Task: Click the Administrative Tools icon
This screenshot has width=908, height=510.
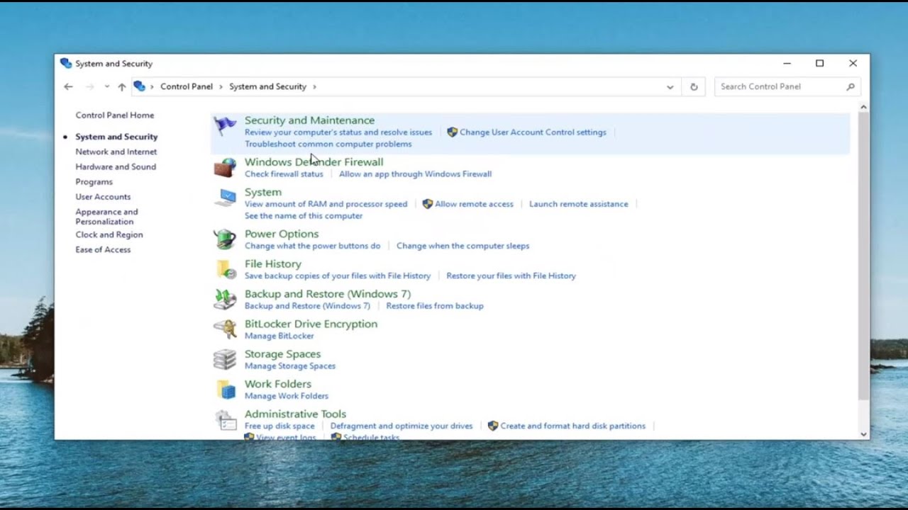Action: 225,419
